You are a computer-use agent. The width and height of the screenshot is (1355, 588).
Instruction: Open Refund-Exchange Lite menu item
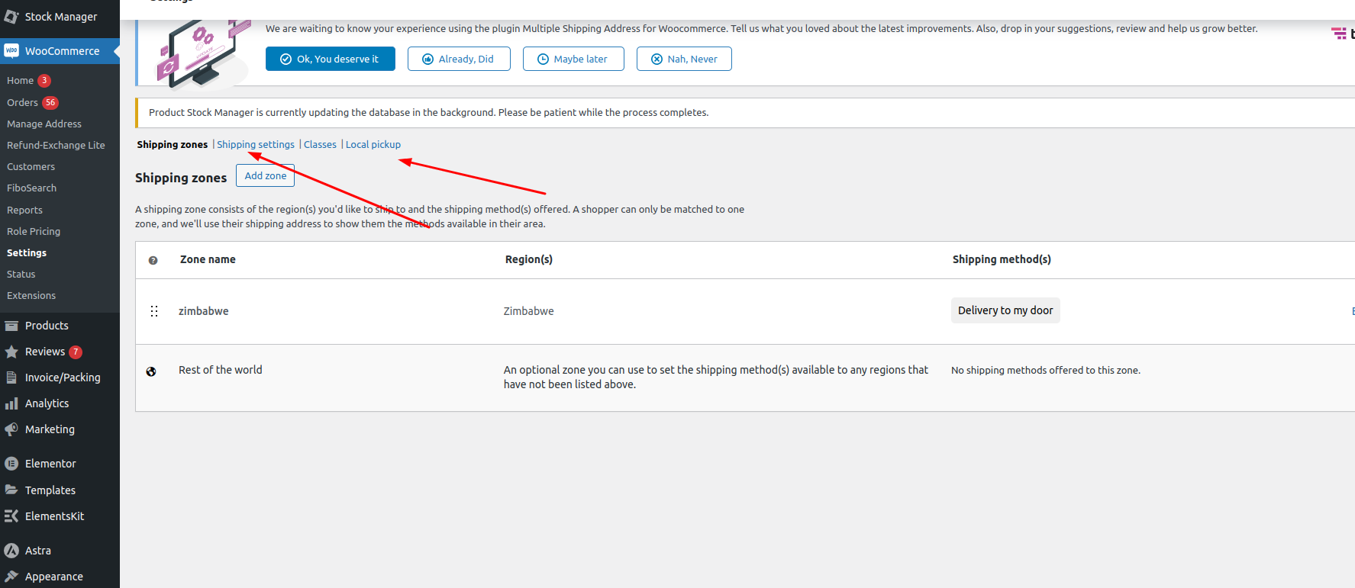[x=56, y=145]
